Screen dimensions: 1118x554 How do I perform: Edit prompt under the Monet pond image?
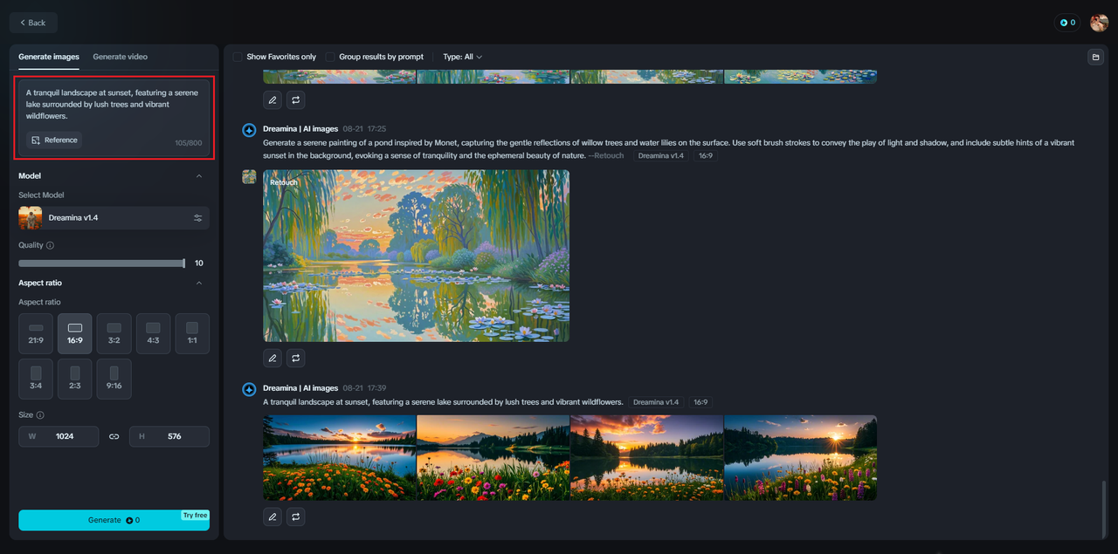(x=273, y=358)
